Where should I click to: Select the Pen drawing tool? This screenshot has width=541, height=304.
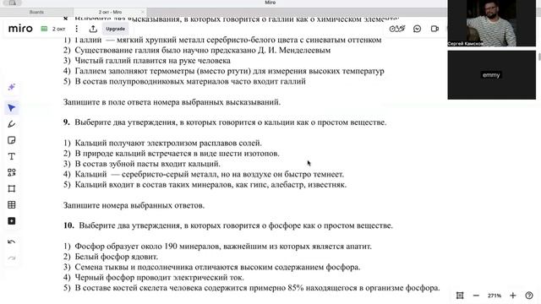(11, 124)
